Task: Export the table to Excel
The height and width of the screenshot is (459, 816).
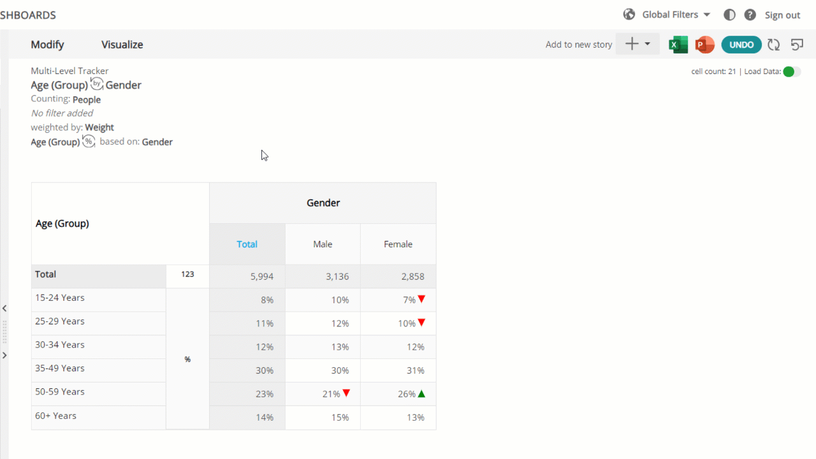Action: 678,45
